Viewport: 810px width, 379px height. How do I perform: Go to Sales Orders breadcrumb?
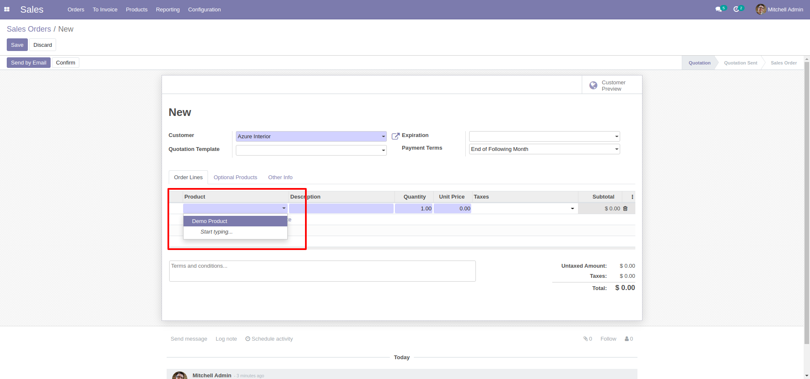[x=29, y=29]
